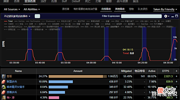Click the small white box beside the death-events dropdown
Viewport: 180px width, 100px height.
coord(37,16)
